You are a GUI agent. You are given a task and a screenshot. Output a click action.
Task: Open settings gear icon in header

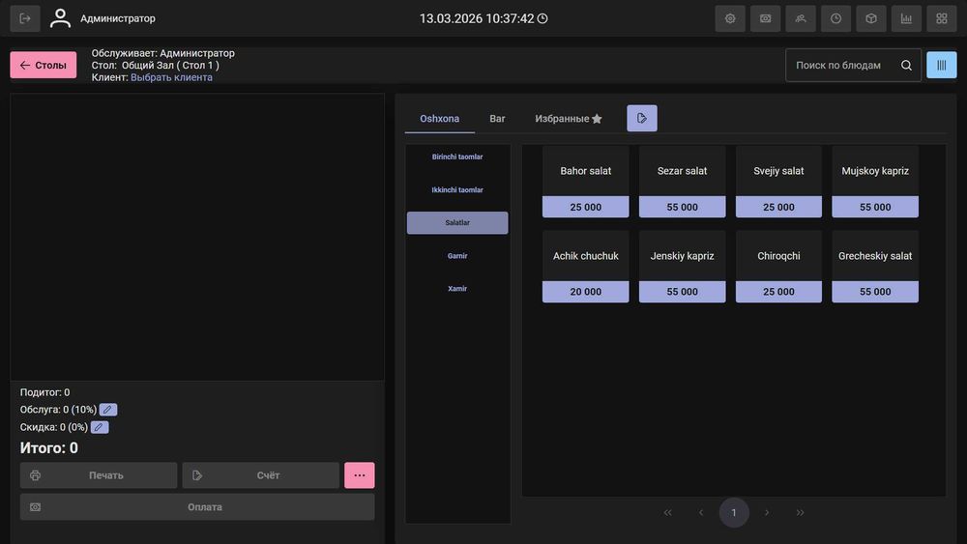tap(730, 18)
